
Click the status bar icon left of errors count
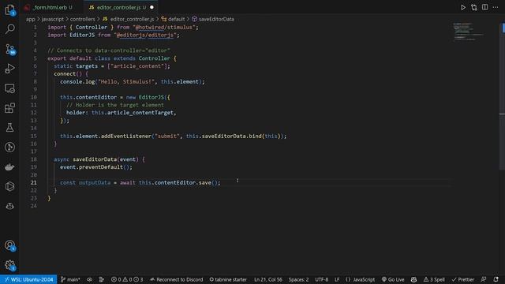coord(102,279)
